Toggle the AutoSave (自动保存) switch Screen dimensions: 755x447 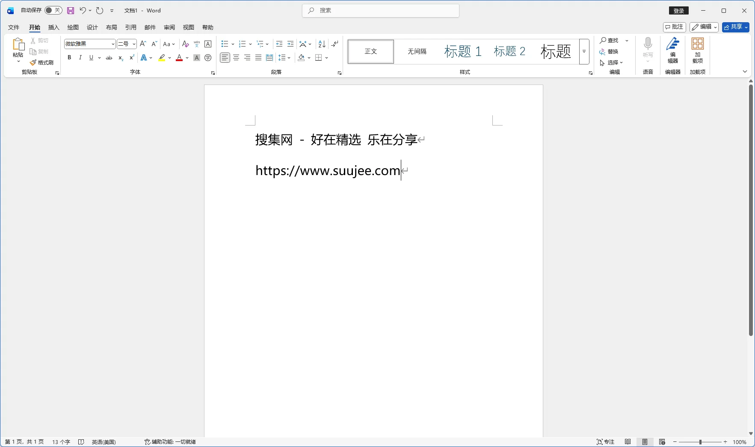[53, 10]
